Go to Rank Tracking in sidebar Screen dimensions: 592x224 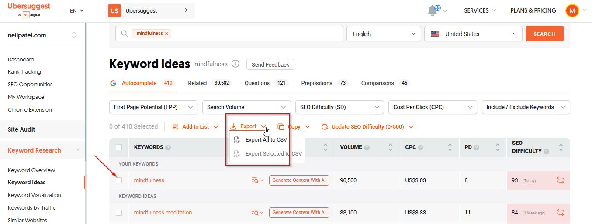point(24,72)
